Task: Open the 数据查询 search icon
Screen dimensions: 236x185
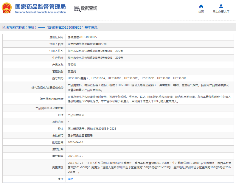Action: point(77,9)
